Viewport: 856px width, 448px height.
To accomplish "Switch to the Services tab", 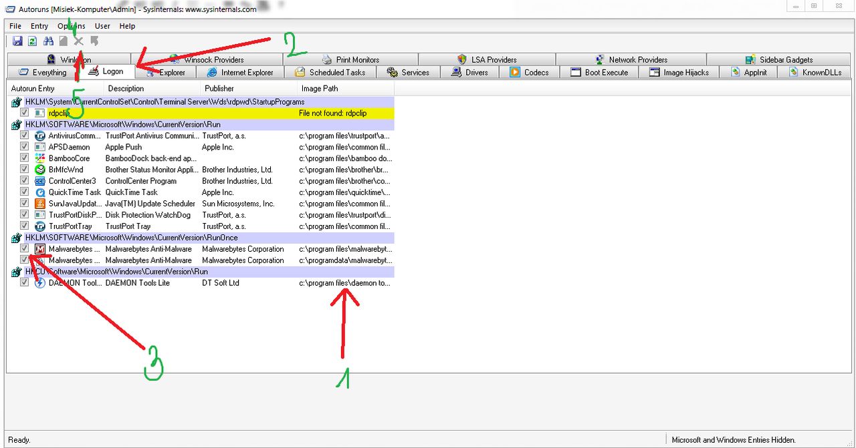I will (408, 72).
